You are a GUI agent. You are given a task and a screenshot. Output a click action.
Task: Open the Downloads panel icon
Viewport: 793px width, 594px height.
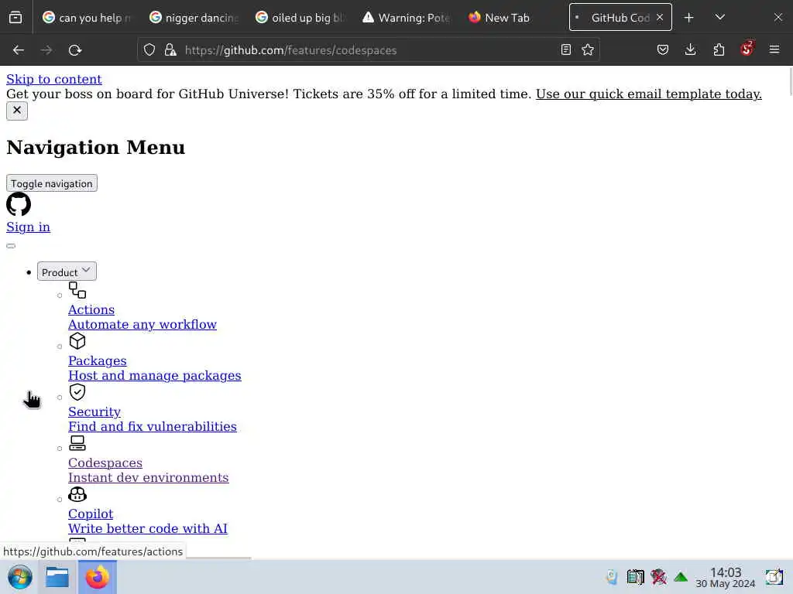coord(690,49)
